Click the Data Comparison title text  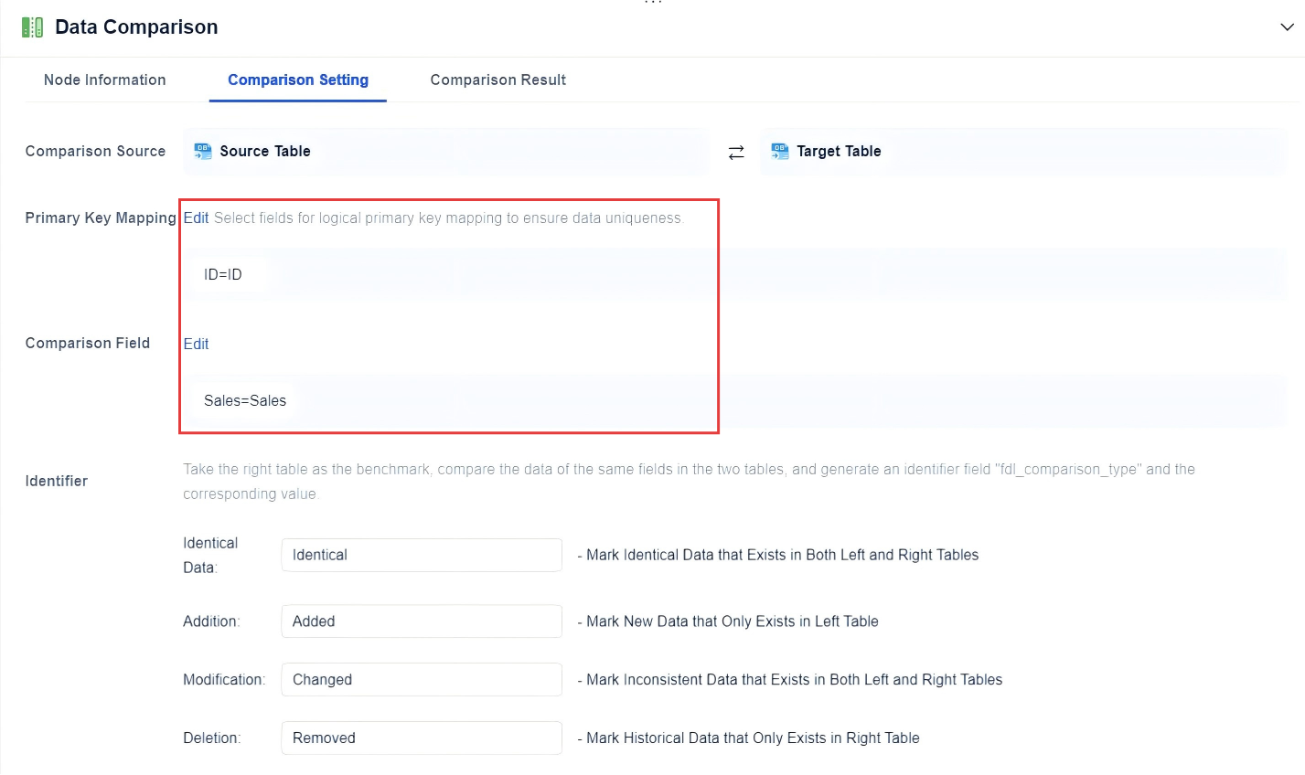[136, 27]
